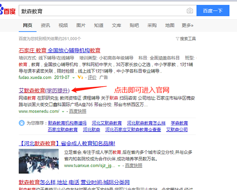Click the V3 credibility badge icon
Image resolution: width=237 pixels, height=190 pixels.
80,77
